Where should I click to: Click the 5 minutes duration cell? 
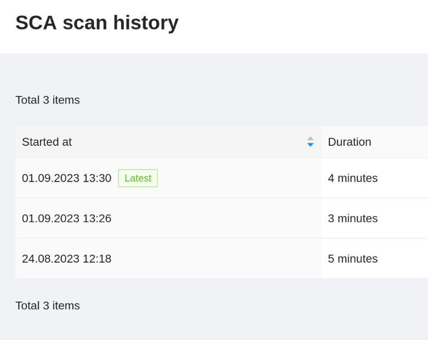352,259
